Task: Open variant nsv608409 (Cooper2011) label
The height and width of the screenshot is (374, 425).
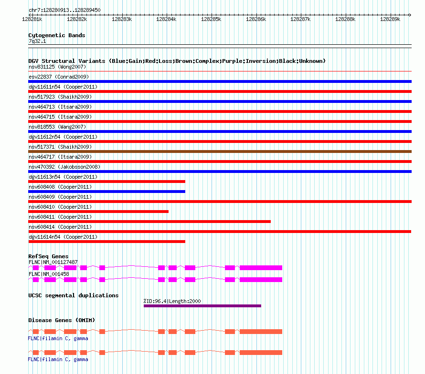Action: coord(60,197)
